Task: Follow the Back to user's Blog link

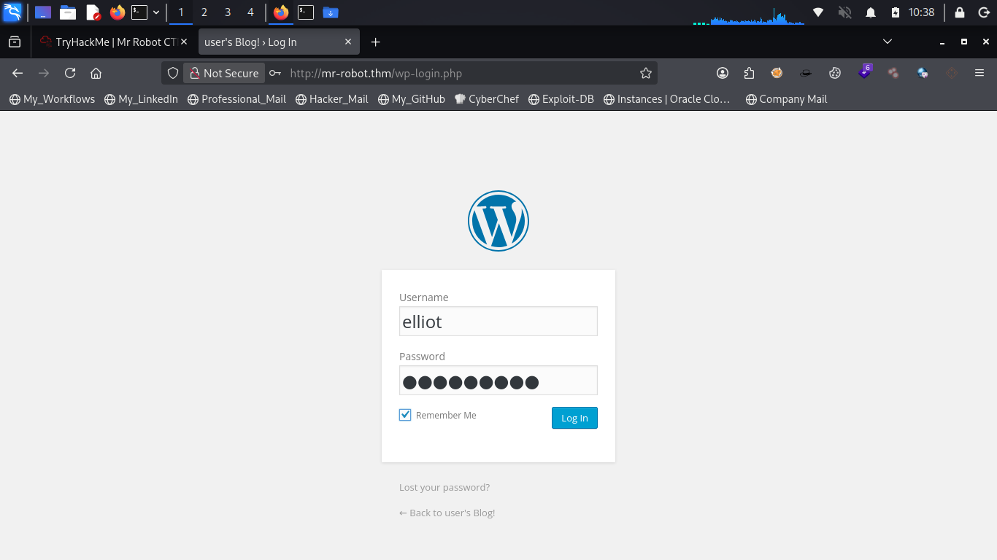Action: (447, 513)
